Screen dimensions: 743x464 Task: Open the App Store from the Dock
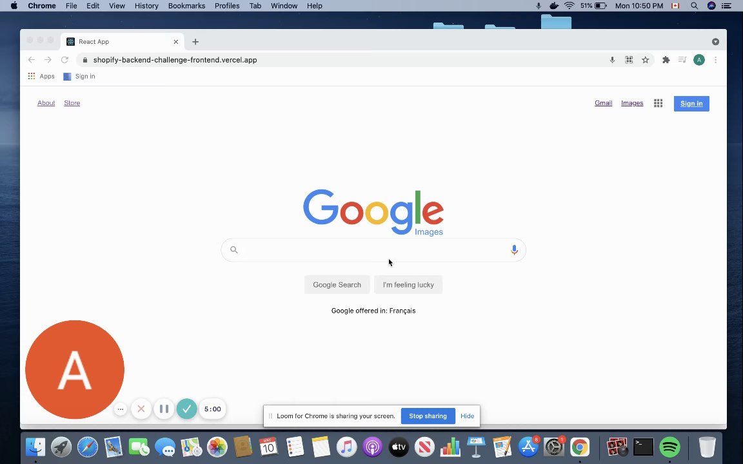click(528, 447)
